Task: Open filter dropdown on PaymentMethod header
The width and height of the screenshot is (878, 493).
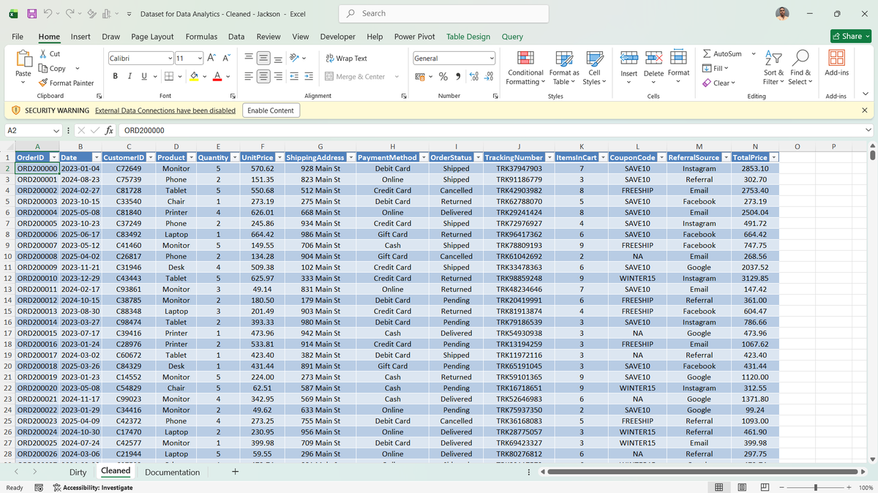Action: [x=422, y=157]
